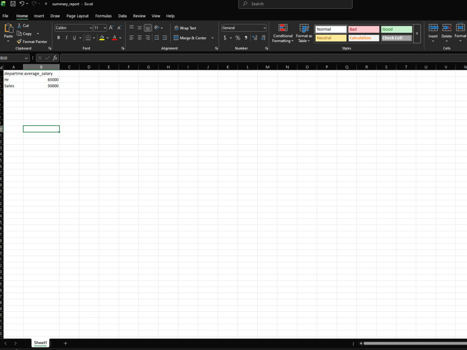Click the formula bar input
Image resolution: width=467 pixels, height=350 pixels.
point(263,58)
